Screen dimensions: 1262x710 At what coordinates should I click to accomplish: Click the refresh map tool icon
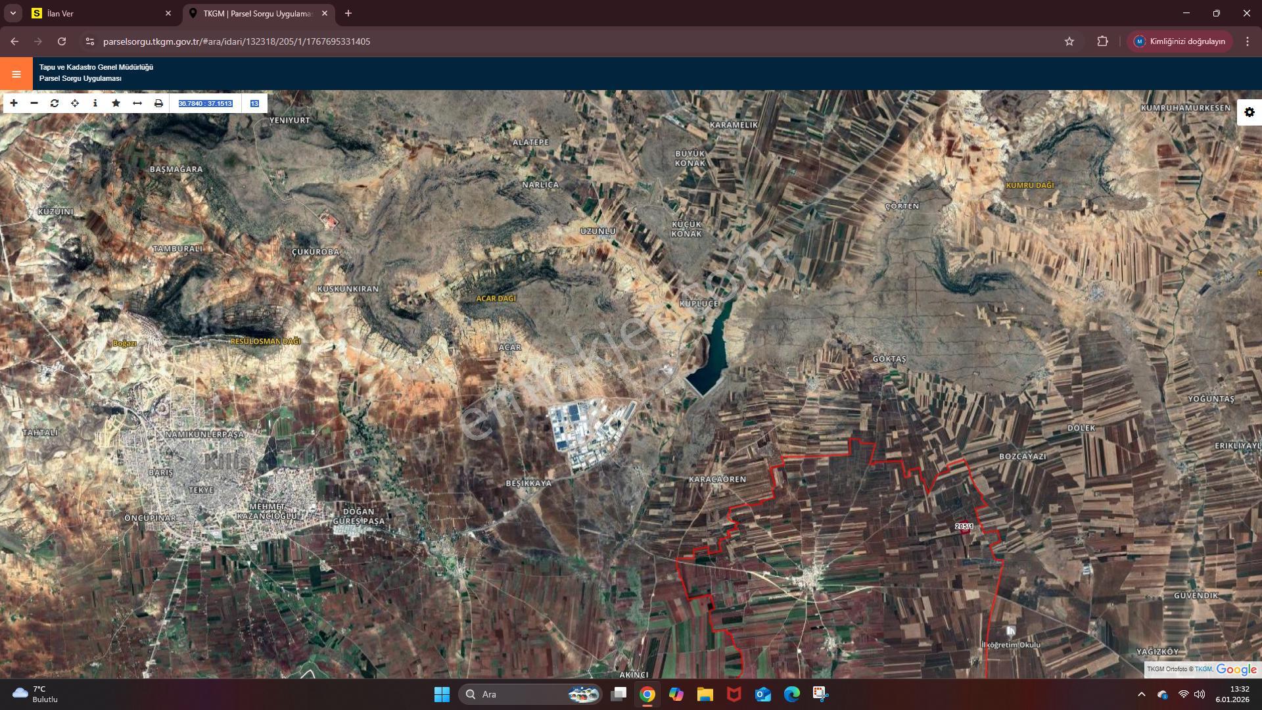pos(55,103)
